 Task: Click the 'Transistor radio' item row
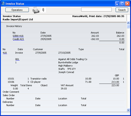point(38,79)
